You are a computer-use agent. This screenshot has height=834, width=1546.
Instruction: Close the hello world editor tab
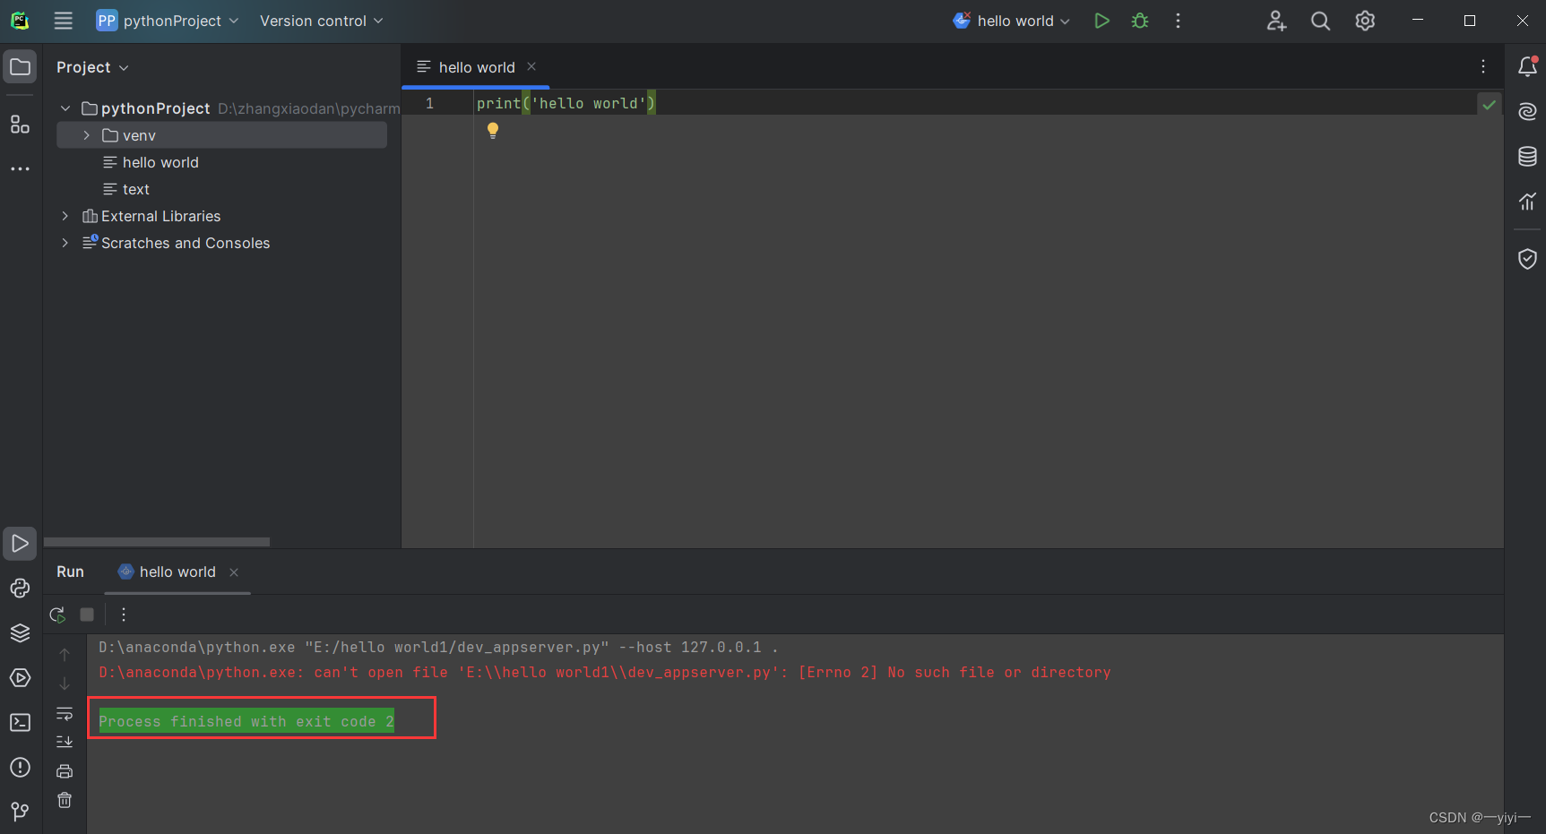(x=531, y=66)
